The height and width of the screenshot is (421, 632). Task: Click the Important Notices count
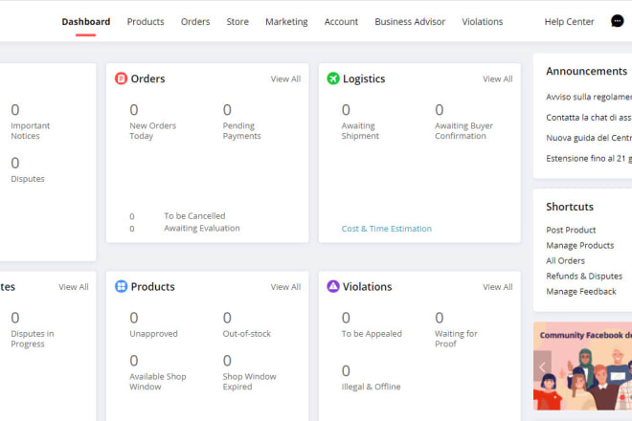pos(15,110)
